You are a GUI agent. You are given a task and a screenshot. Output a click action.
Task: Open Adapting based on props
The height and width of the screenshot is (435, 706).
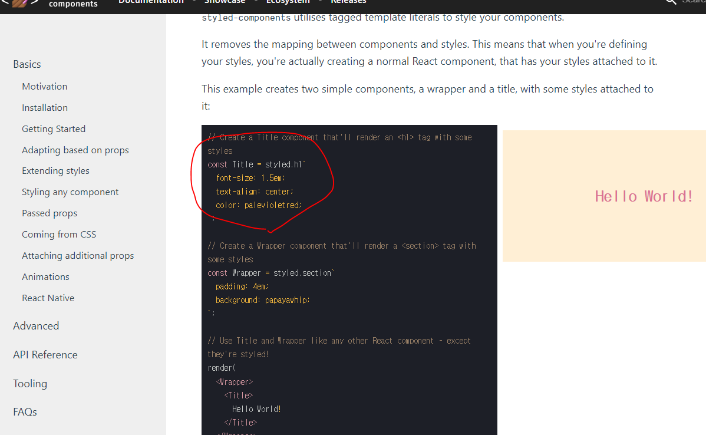75,150
